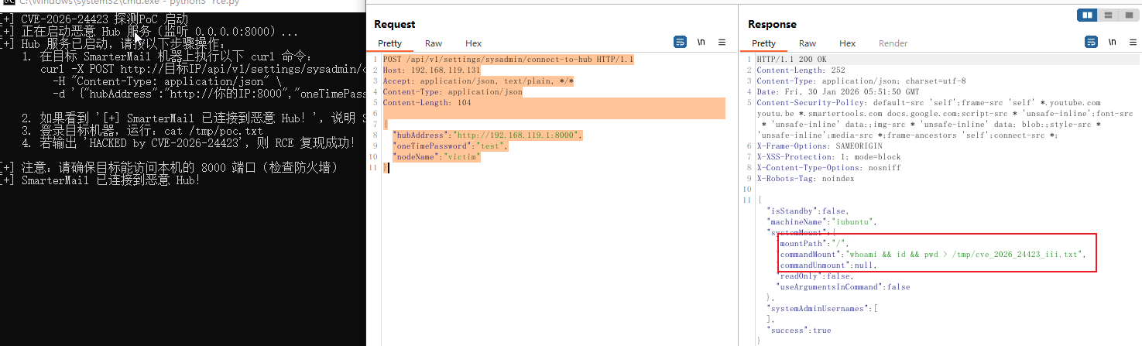Toggle word wrap icon in Request panel

(680, 43)
